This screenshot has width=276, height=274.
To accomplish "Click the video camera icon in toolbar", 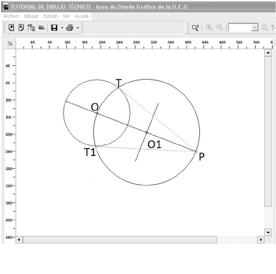I will click(x=42, y=28).
